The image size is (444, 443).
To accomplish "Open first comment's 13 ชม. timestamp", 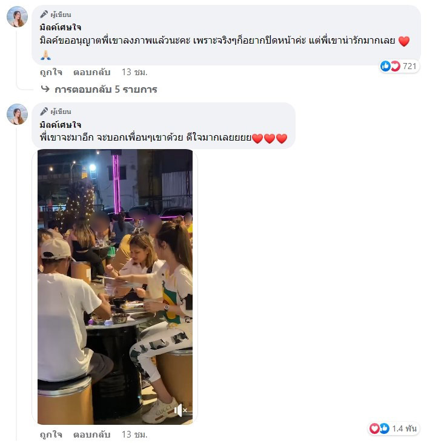I will tap(134, 72).
